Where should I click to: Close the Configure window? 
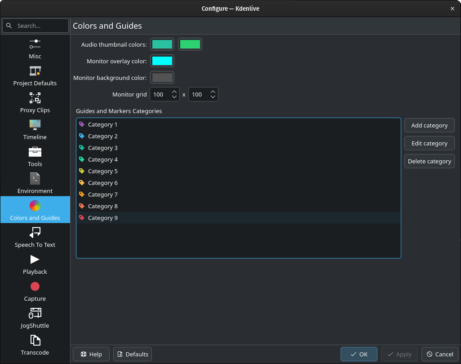[452, 9]
